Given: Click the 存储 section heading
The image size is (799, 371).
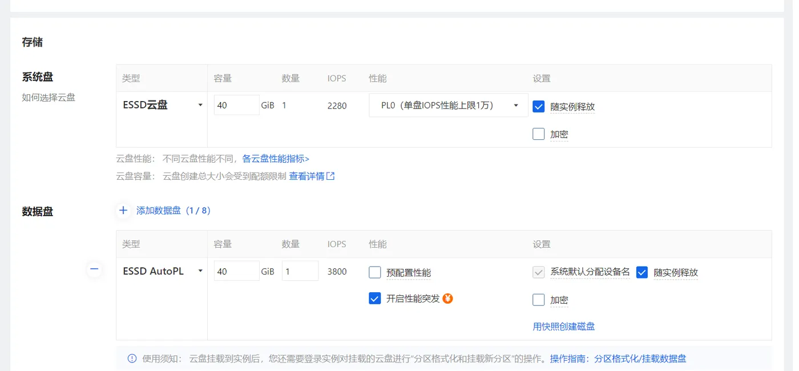Looking at the screenshot, I should (33, 42).
